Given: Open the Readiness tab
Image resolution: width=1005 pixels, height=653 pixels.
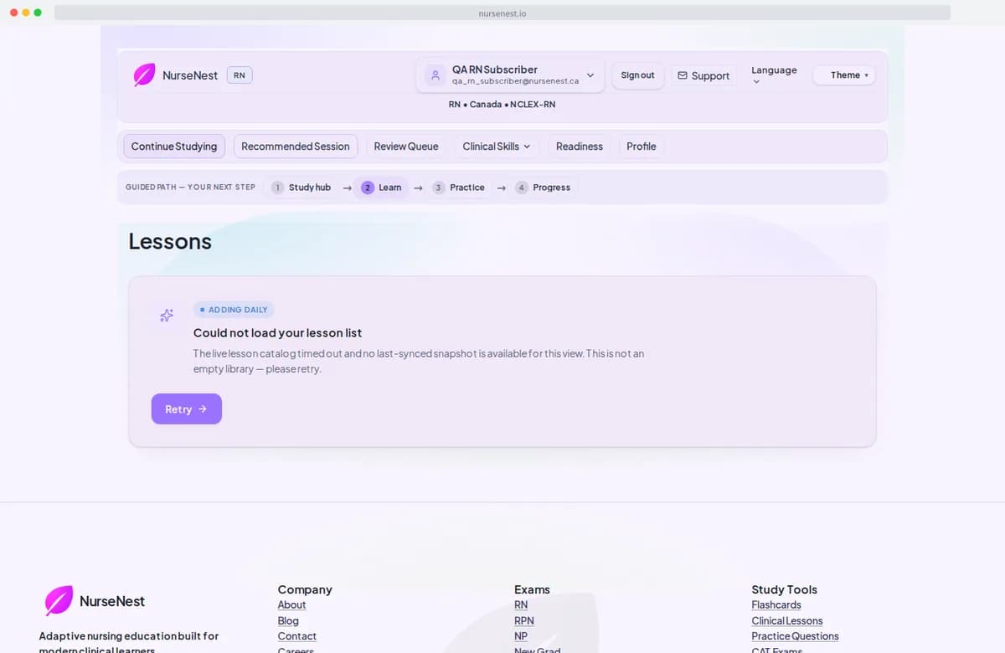Looking at the screenshot, I should pyautogui.click(x=580, y=147).
